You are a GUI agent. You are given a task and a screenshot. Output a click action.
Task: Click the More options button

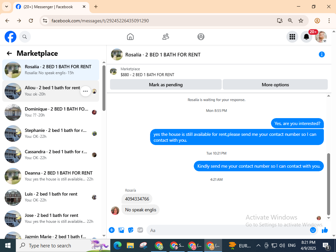[x=275, y=85]
